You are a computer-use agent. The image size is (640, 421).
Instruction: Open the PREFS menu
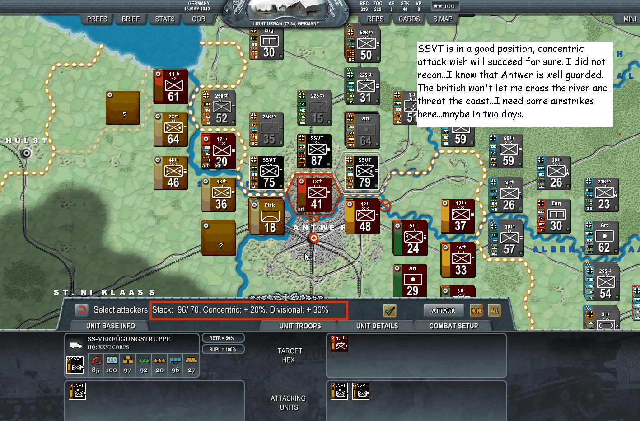(97, 19)
